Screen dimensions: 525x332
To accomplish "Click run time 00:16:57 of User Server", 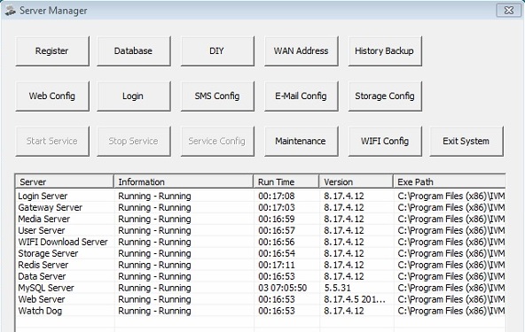I will click(x=277, y=230).
